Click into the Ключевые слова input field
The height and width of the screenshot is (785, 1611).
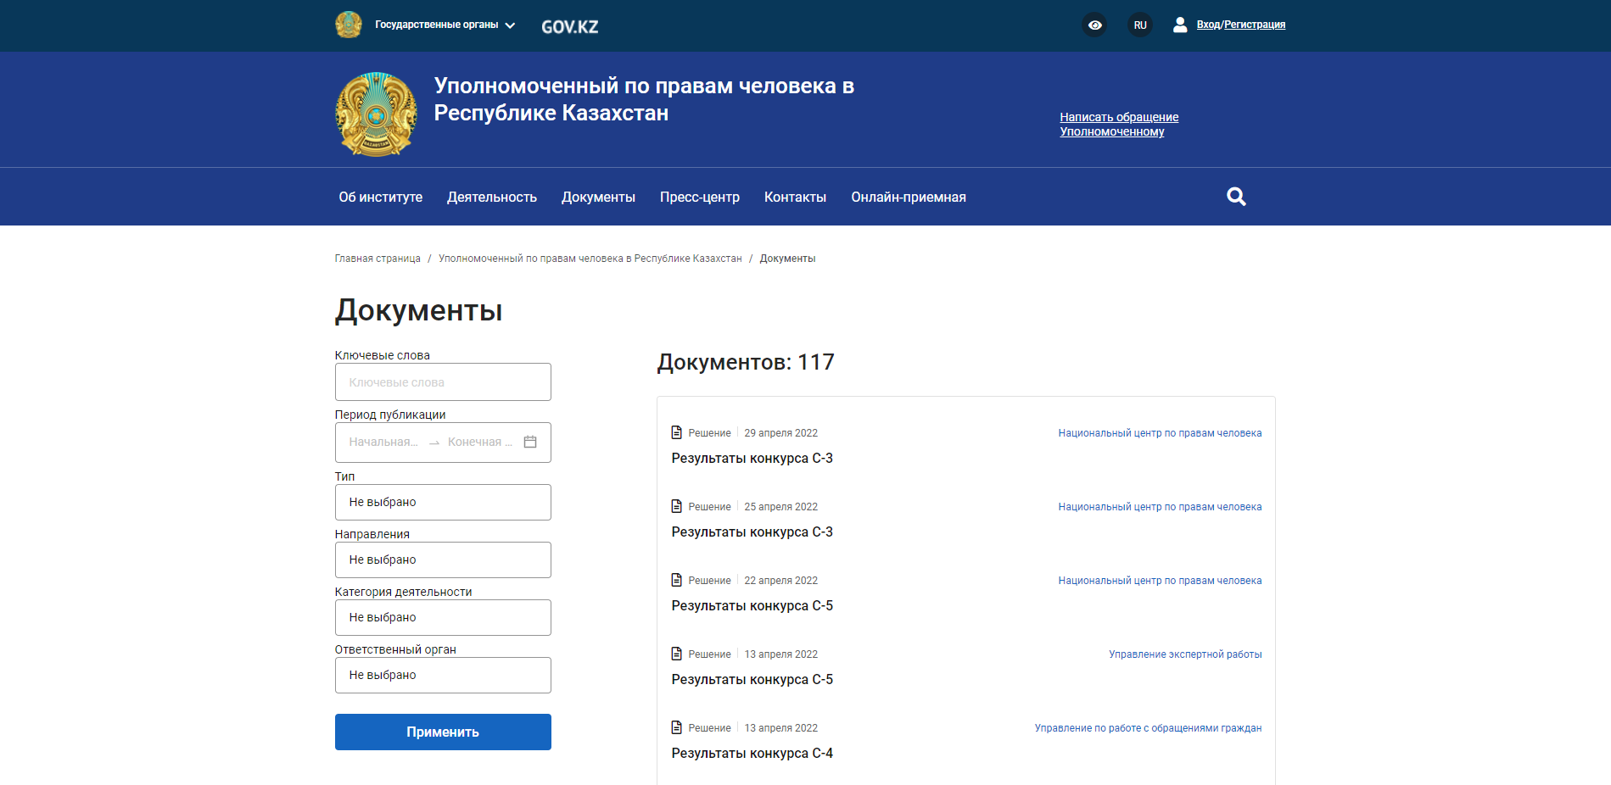pyautogui.click(x=443, y=382)
